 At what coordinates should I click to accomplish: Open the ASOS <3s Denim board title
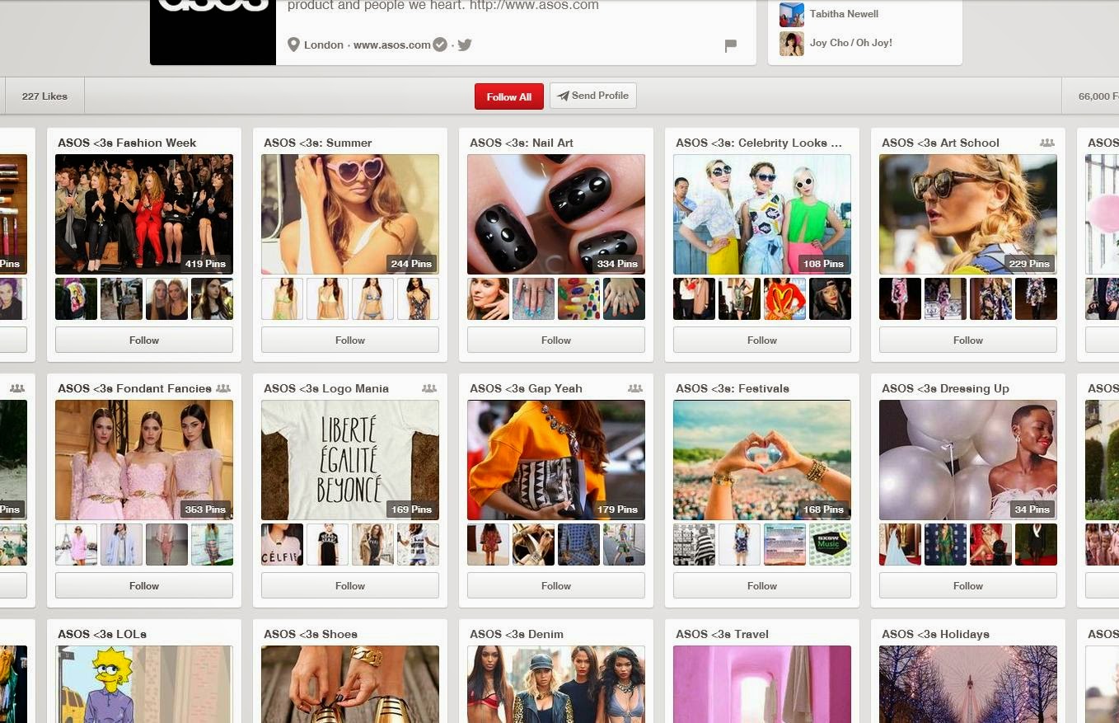[517, 634]
